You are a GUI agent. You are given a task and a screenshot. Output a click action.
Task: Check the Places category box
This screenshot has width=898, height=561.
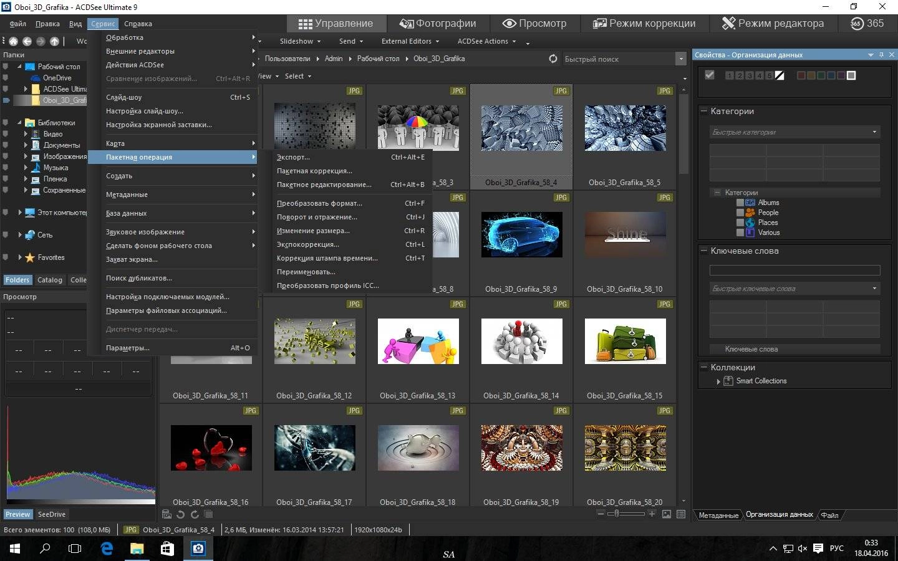740,223
